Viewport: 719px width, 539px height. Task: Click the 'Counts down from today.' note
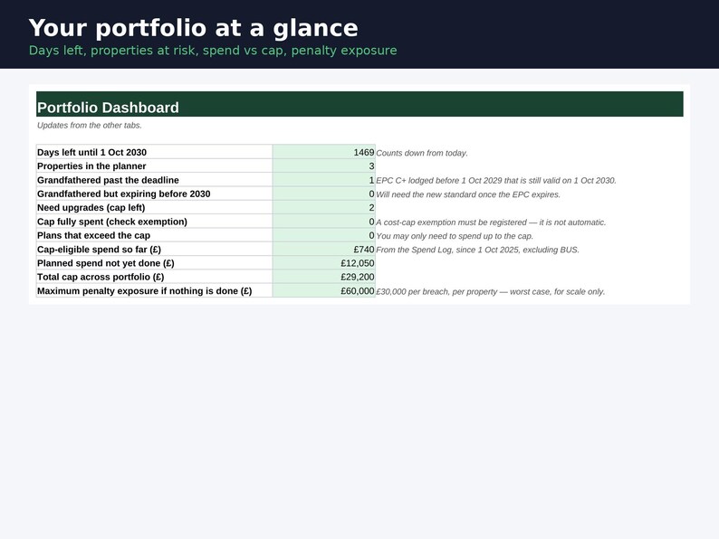pyautogui.click(x=422, y=153)
